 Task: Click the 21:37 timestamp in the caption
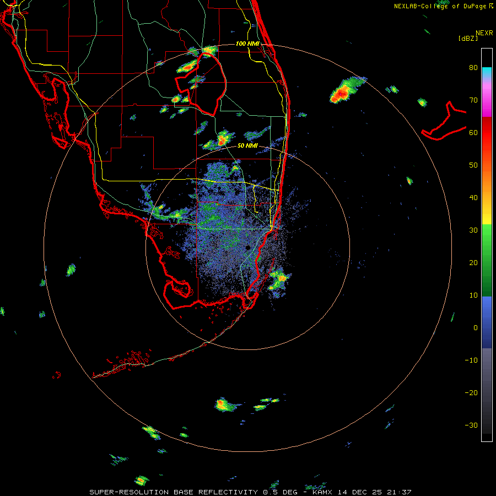[400, 492]
